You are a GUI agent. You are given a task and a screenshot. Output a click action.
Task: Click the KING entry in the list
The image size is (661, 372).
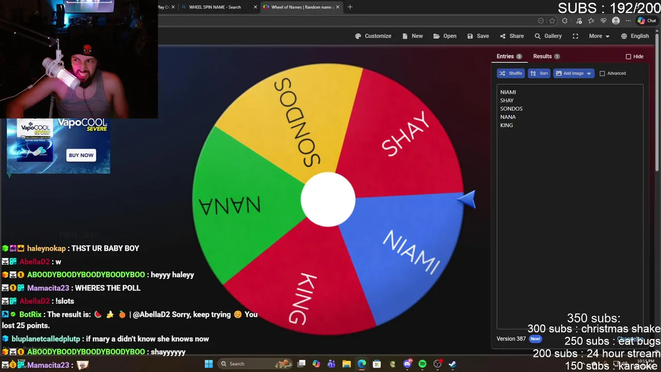click(x=506, y=125)
